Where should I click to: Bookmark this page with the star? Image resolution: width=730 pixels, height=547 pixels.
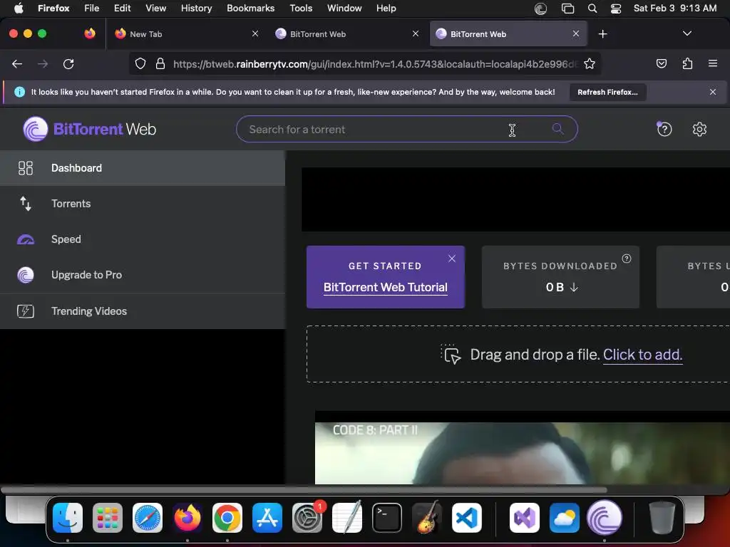click(590, 63)
